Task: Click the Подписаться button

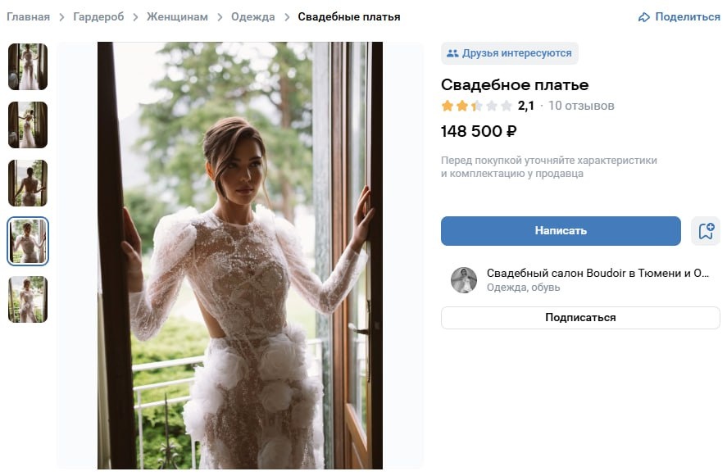Action: tap(580, 318)
